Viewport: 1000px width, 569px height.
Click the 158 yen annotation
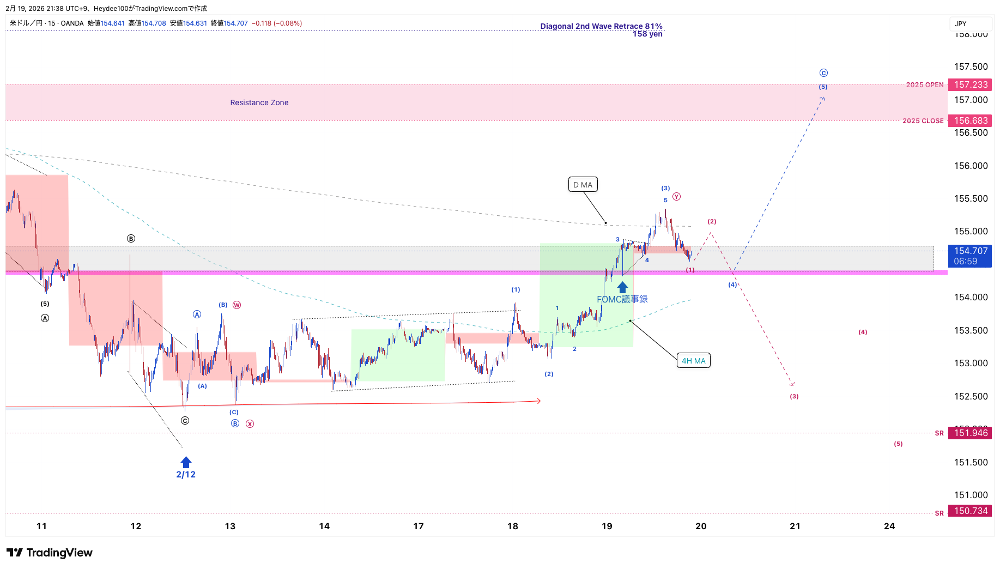647,34
